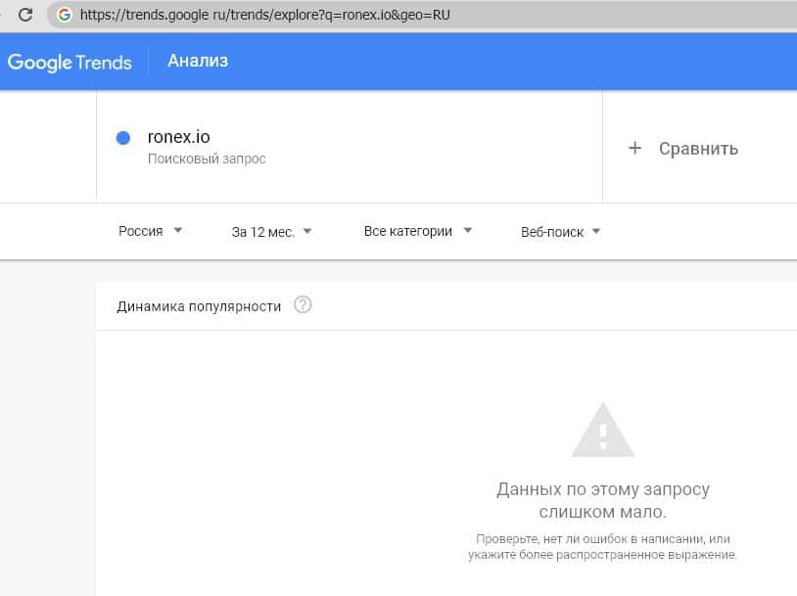Click the blue dot beside ronex.io
This screenshot has height=596, width=797.
[x=123, y=138]
